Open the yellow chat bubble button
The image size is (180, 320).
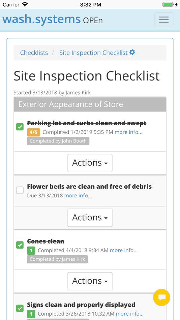click(161, 297)
